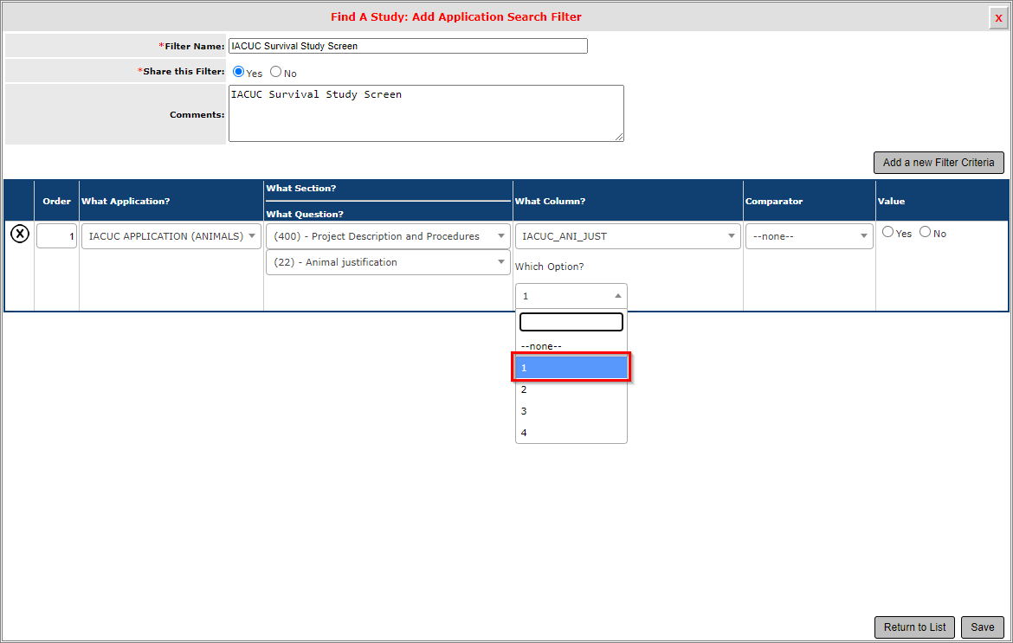This screenshot has height=643, width=1013.
Task: Click the Which Option? label
Action: (549, 267)
